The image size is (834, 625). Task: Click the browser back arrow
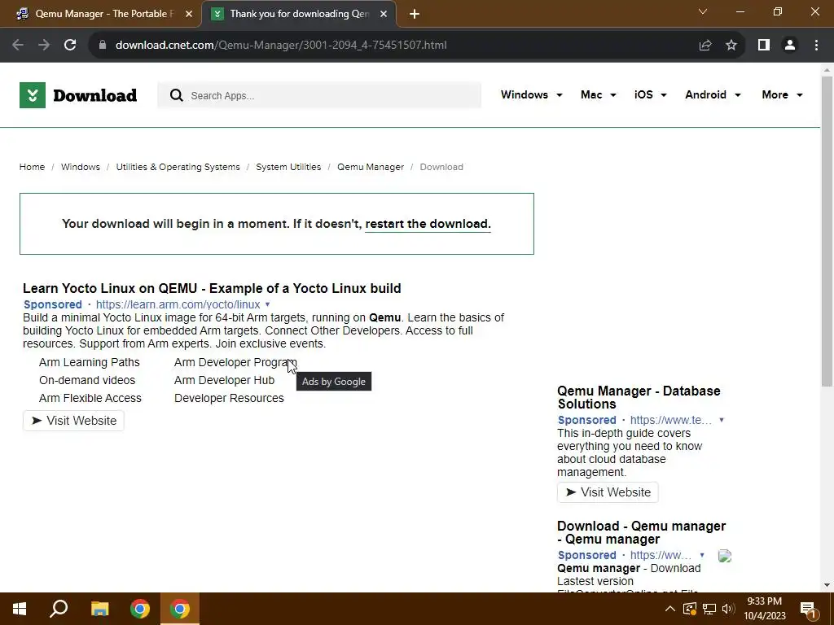tap(18, 46)
